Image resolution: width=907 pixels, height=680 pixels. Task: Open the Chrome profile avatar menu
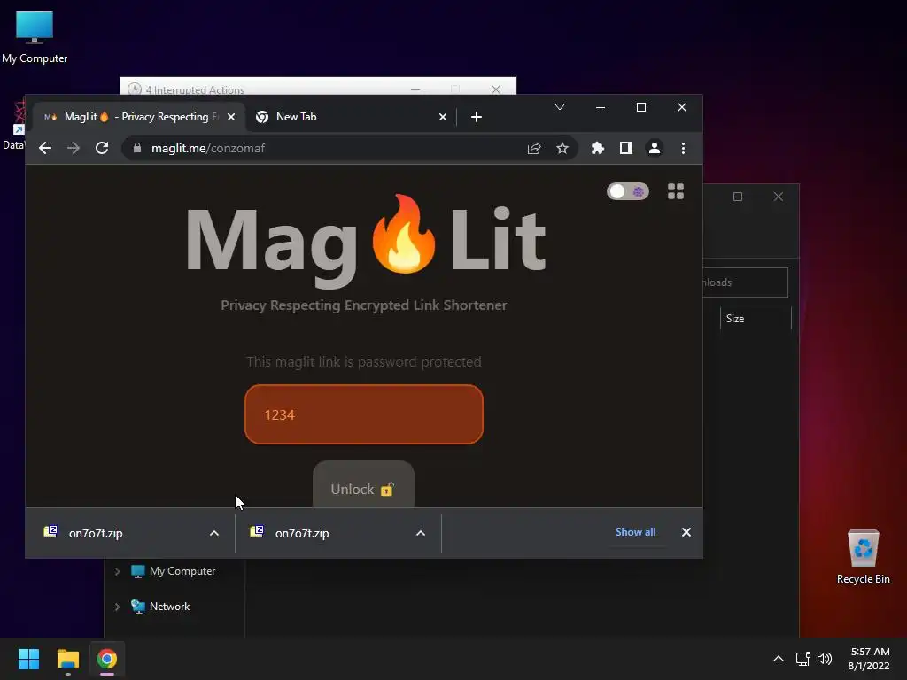(x=655, y=148)
